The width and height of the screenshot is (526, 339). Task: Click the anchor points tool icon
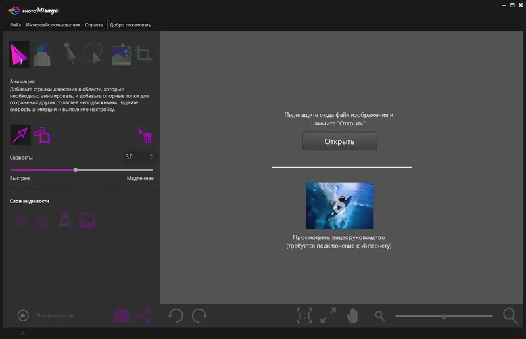(42, 135)
